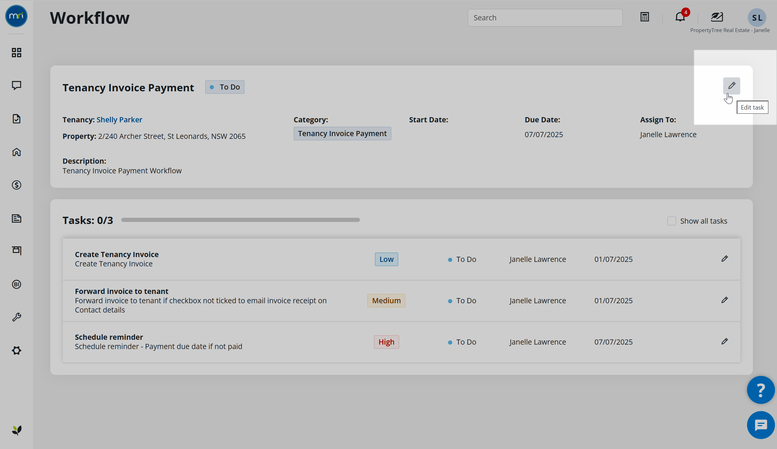Select the Forward invoice to tenant title

click(x=122, y=291)
